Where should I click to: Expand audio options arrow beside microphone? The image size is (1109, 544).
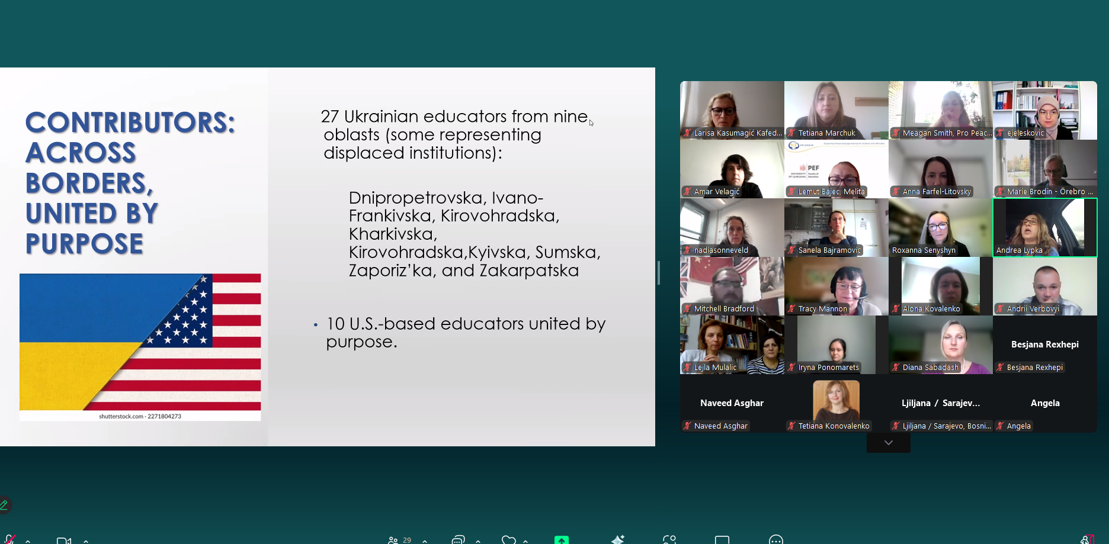(28, 541)
